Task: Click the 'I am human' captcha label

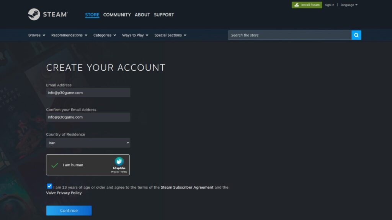Action: click(73, 165)
